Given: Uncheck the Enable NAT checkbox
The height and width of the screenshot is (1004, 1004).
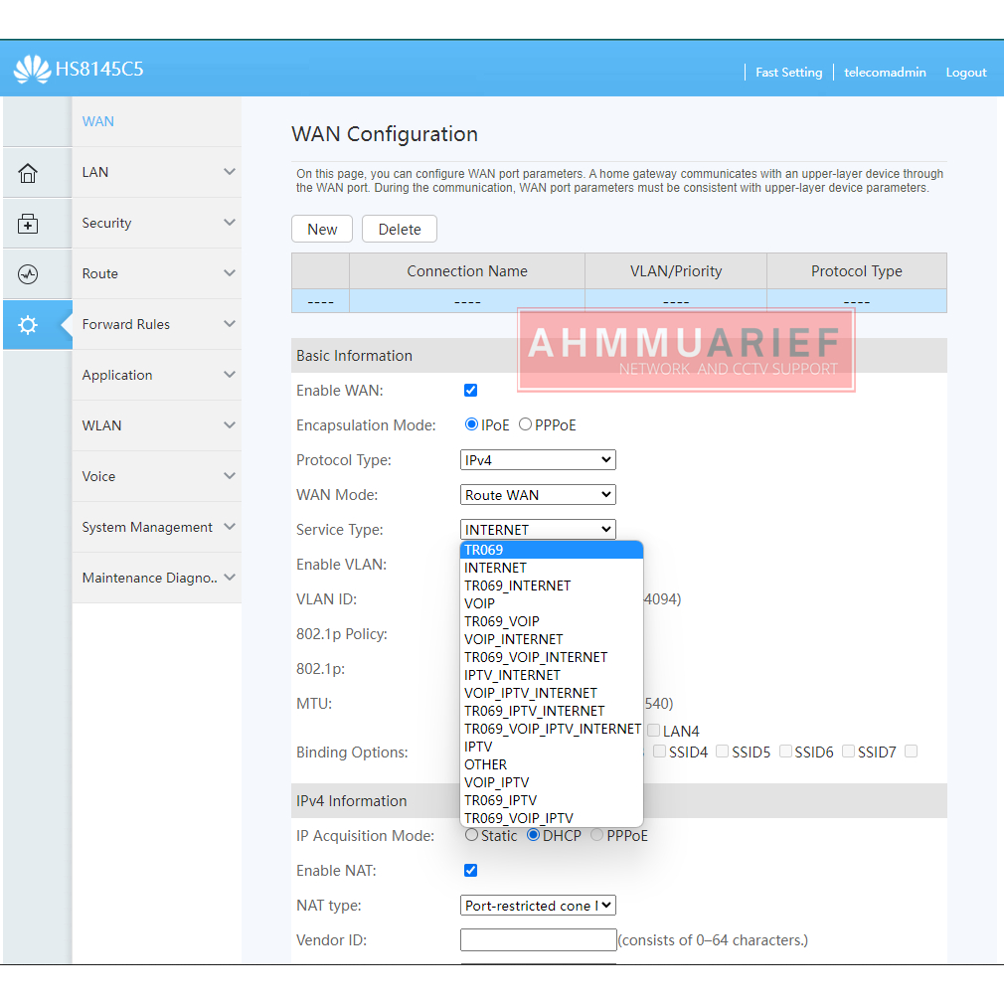Looking at the screenshot, I should click(471, 871).
